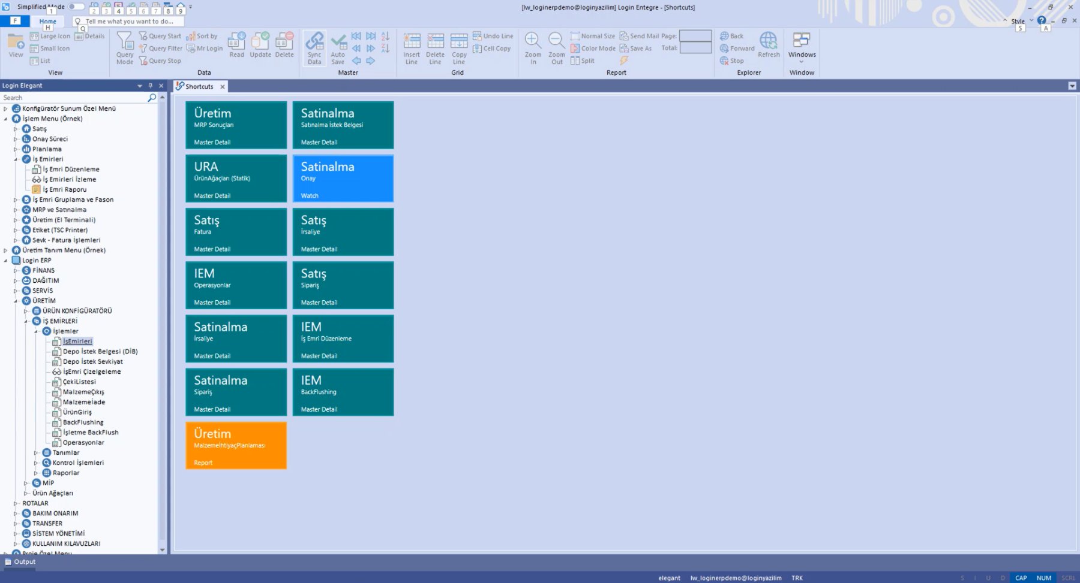Open the document tab list dropdown
The height and width of the screenshot is (583, 1080).
coord(1072,86)
